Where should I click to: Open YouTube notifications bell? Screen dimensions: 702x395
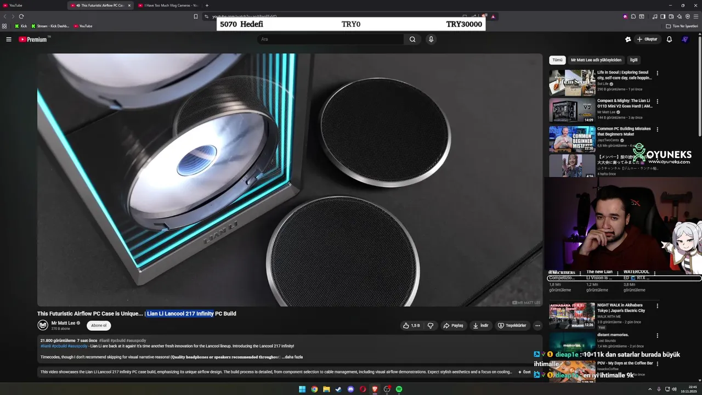[x=669, y=39]
